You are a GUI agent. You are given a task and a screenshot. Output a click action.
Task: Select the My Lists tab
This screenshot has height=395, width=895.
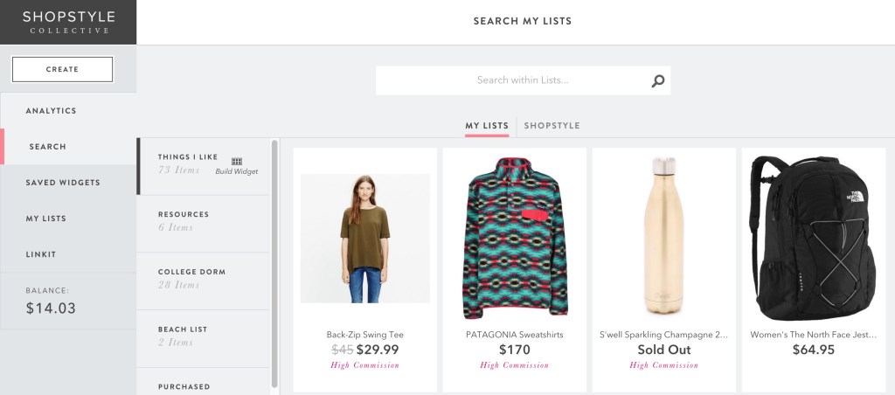click(487, 126)
